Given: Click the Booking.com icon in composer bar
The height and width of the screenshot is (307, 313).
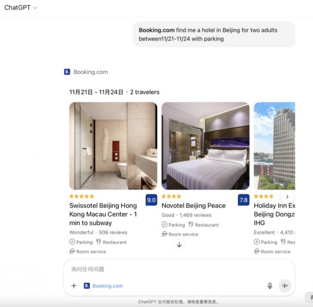Looking at the screenshot, I should click(x=87, y=286).
